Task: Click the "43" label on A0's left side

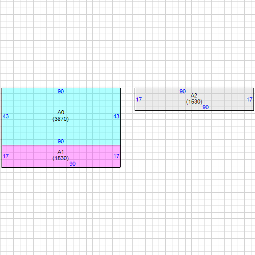Action: (x=6, y=116)
